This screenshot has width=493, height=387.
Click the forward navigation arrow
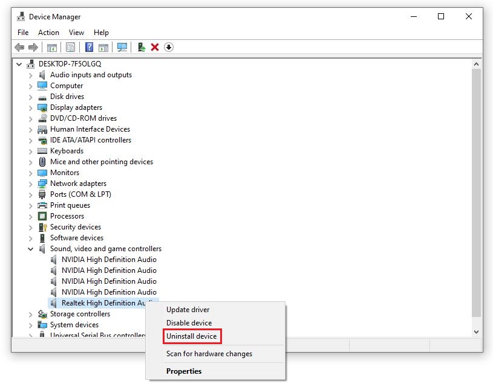click(x=33, y=47)
